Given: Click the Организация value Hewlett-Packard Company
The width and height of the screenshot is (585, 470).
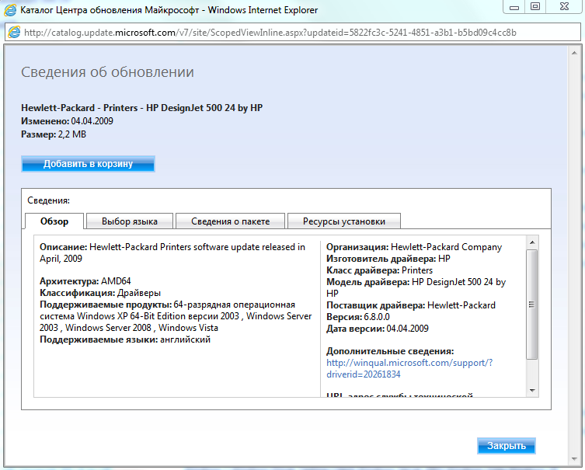Looking at the screenshot, I should coord(446,247).
